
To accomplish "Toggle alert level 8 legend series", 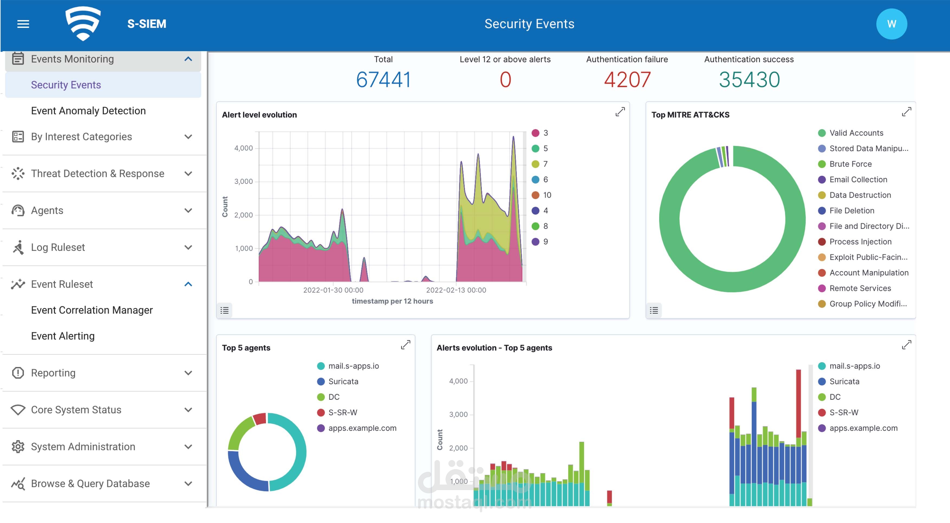I will pyautogui.click(x=540, y=226).
